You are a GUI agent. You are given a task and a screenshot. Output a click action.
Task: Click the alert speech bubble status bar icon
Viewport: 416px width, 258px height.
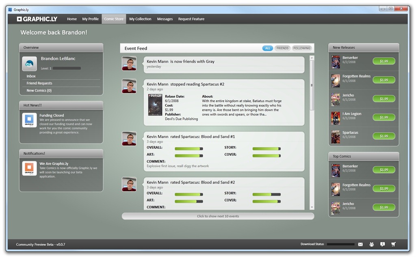pyautogui.click(x=382, y=244)
